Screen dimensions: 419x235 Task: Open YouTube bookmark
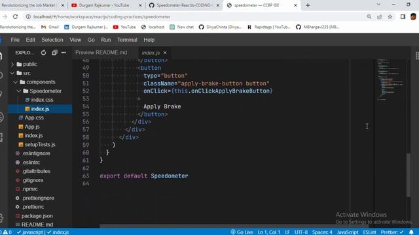[x=124, y=27]
